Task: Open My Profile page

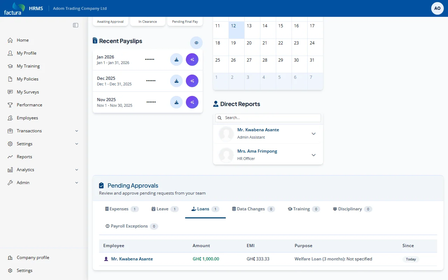Action: click(27, 53)
